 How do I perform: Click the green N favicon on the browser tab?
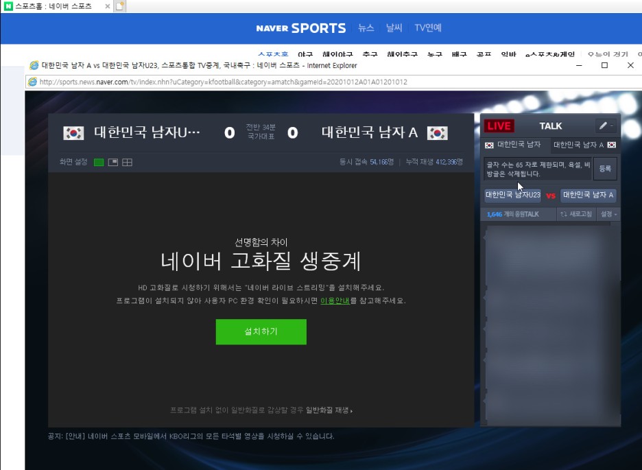tap(8, 6)
